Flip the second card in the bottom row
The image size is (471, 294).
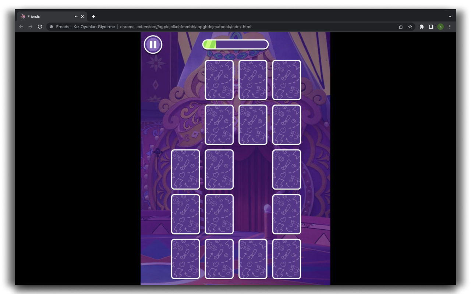(219, 259)
